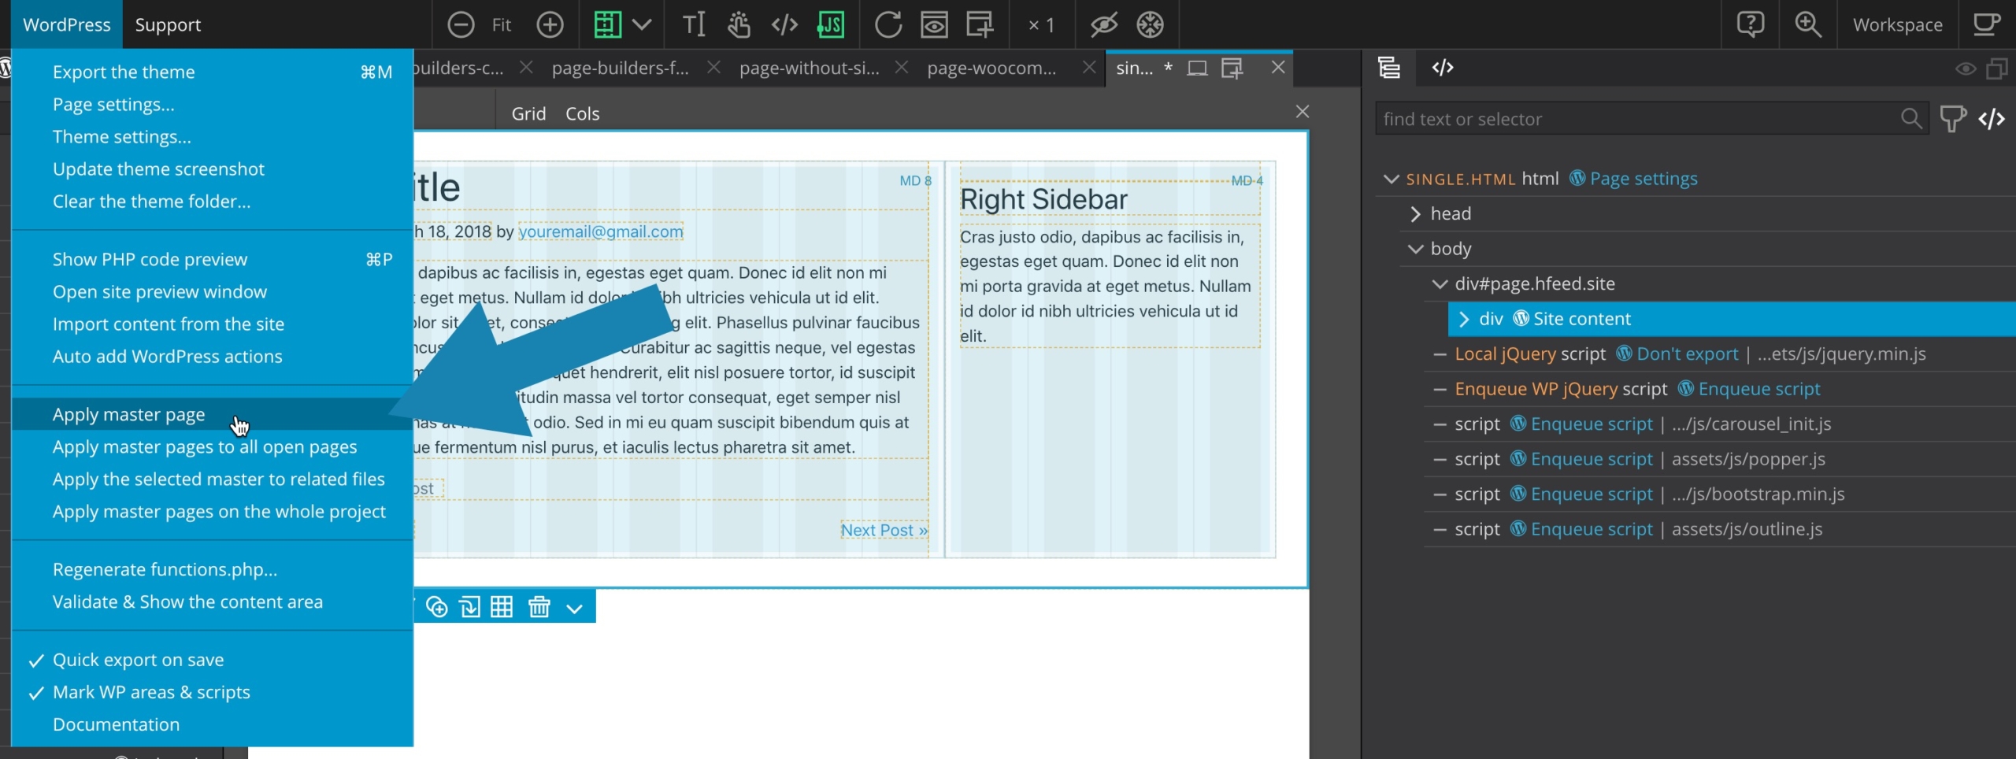2016x759 pixels.
Task: Collapse the div#page.hfeed.site node
Action: tap(1440, 284)
